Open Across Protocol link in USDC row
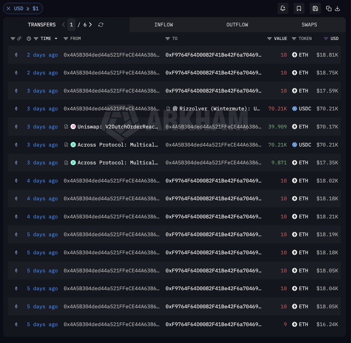This screenshot has width=351, height=343. tap(118, 145)
